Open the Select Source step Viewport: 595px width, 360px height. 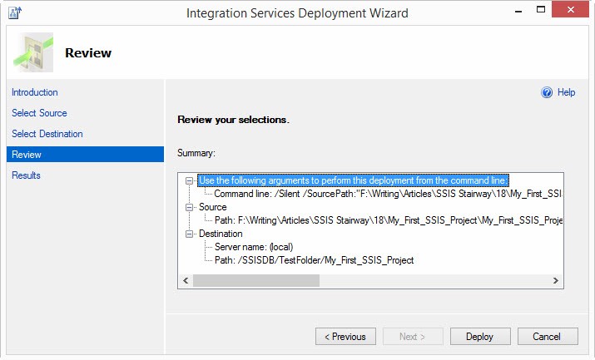39,113
